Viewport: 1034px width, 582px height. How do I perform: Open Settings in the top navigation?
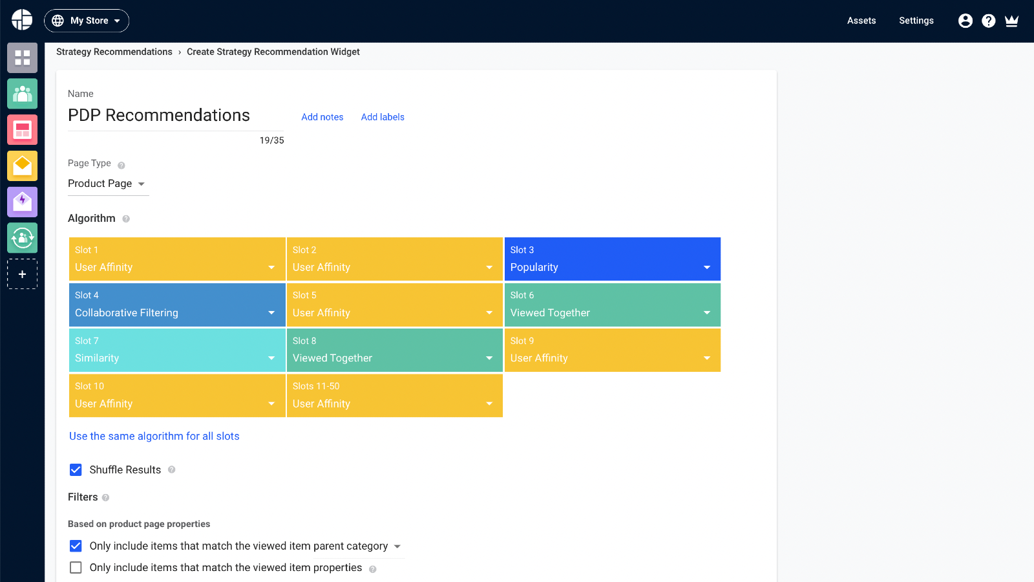[x=916, y=20]
